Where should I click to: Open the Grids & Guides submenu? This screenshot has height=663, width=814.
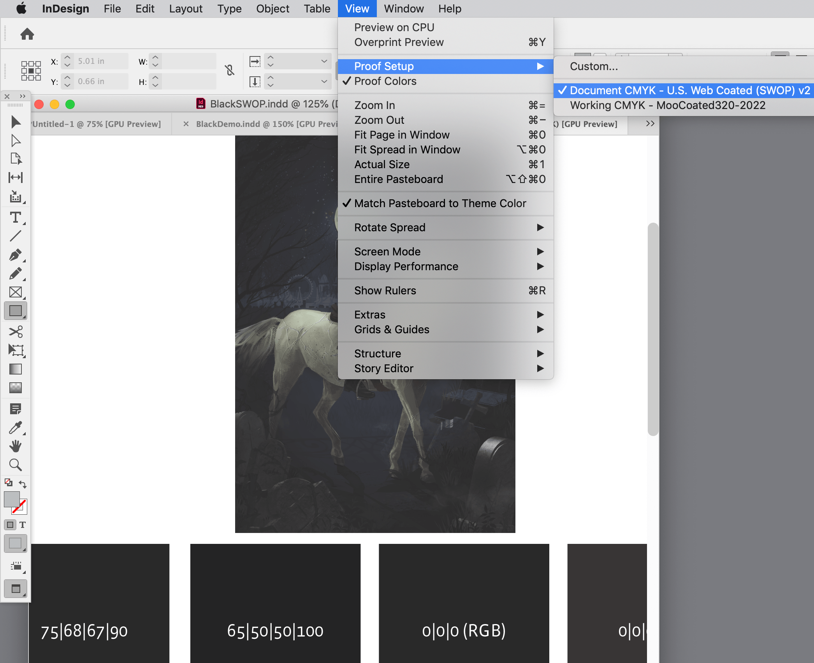pos(392,329)
